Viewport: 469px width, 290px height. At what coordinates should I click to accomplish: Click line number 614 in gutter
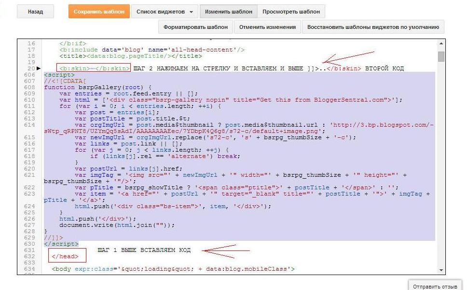click(29, 125)
